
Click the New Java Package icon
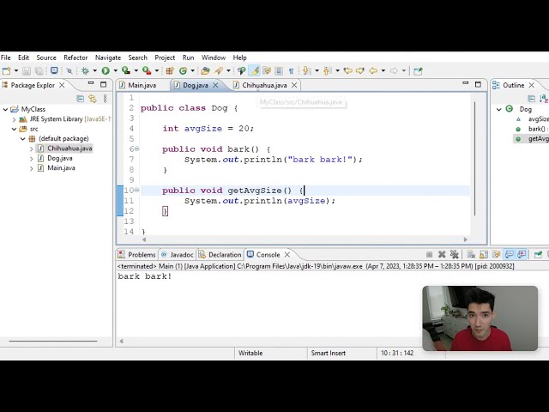click(x=170, y=70)
